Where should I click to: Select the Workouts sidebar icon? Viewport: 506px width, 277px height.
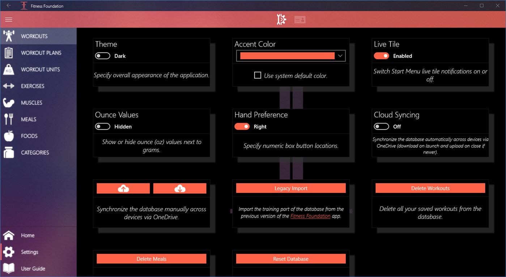tap(9, 36)
